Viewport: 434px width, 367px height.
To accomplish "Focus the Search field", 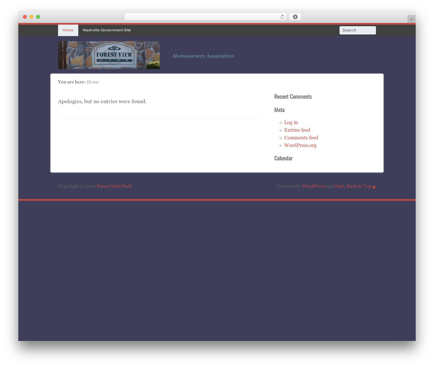I will pyautogui.click(x=357, y=30).
